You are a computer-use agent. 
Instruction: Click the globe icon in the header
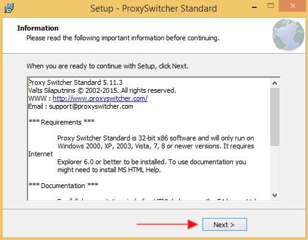[x=288, y=35]
